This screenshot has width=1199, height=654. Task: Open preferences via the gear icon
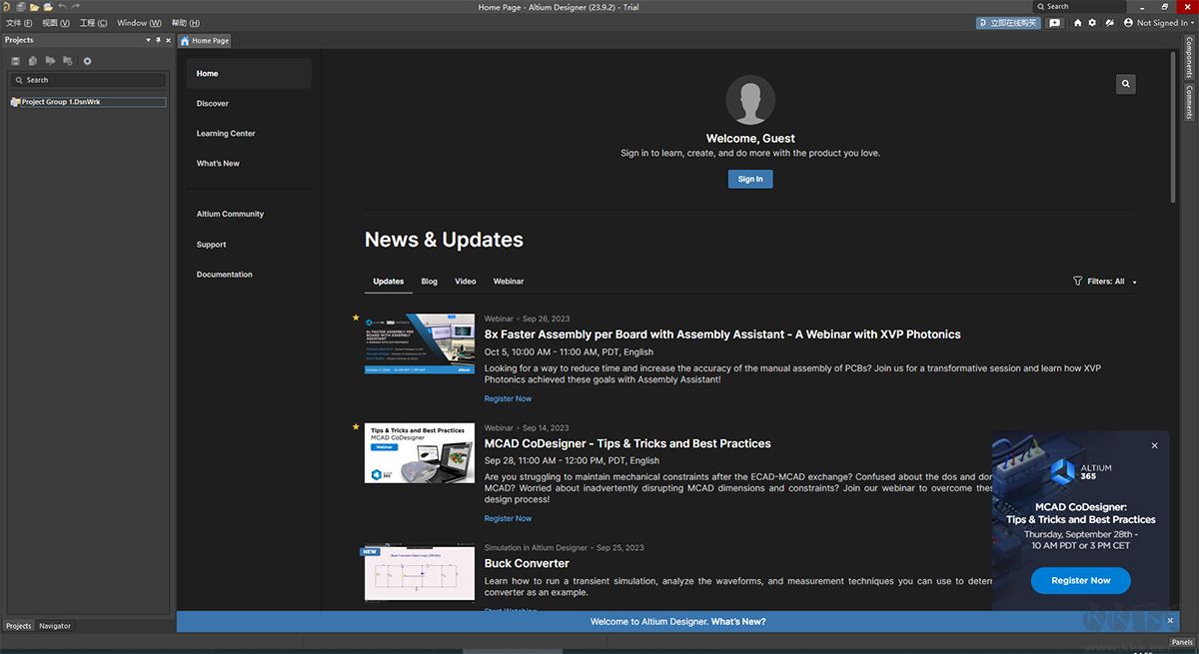pos(1091,23)
